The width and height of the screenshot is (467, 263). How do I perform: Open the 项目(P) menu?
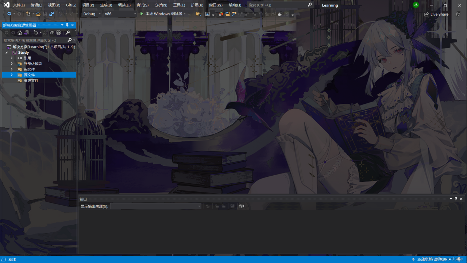pos(88,5)
